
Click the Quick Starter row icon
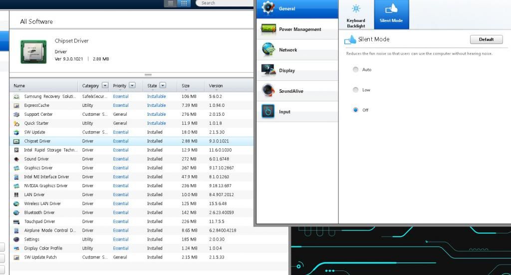coord(16,123)
